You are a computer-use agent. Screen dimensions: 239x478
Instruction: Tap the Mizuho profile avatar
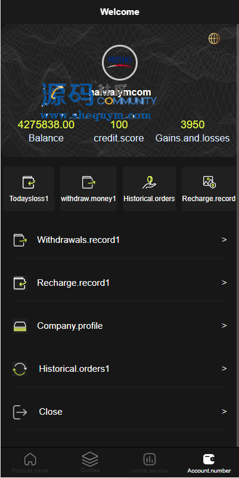click(x=120, y=63)
